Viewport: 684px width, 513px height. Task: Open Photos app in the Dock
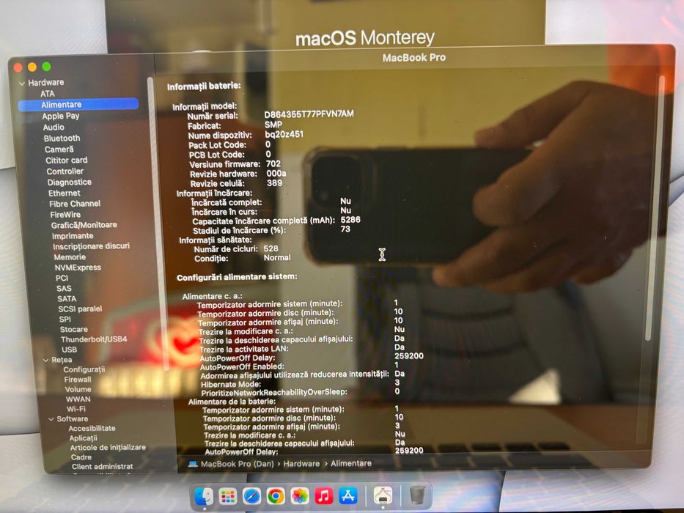tap(300, 496)
